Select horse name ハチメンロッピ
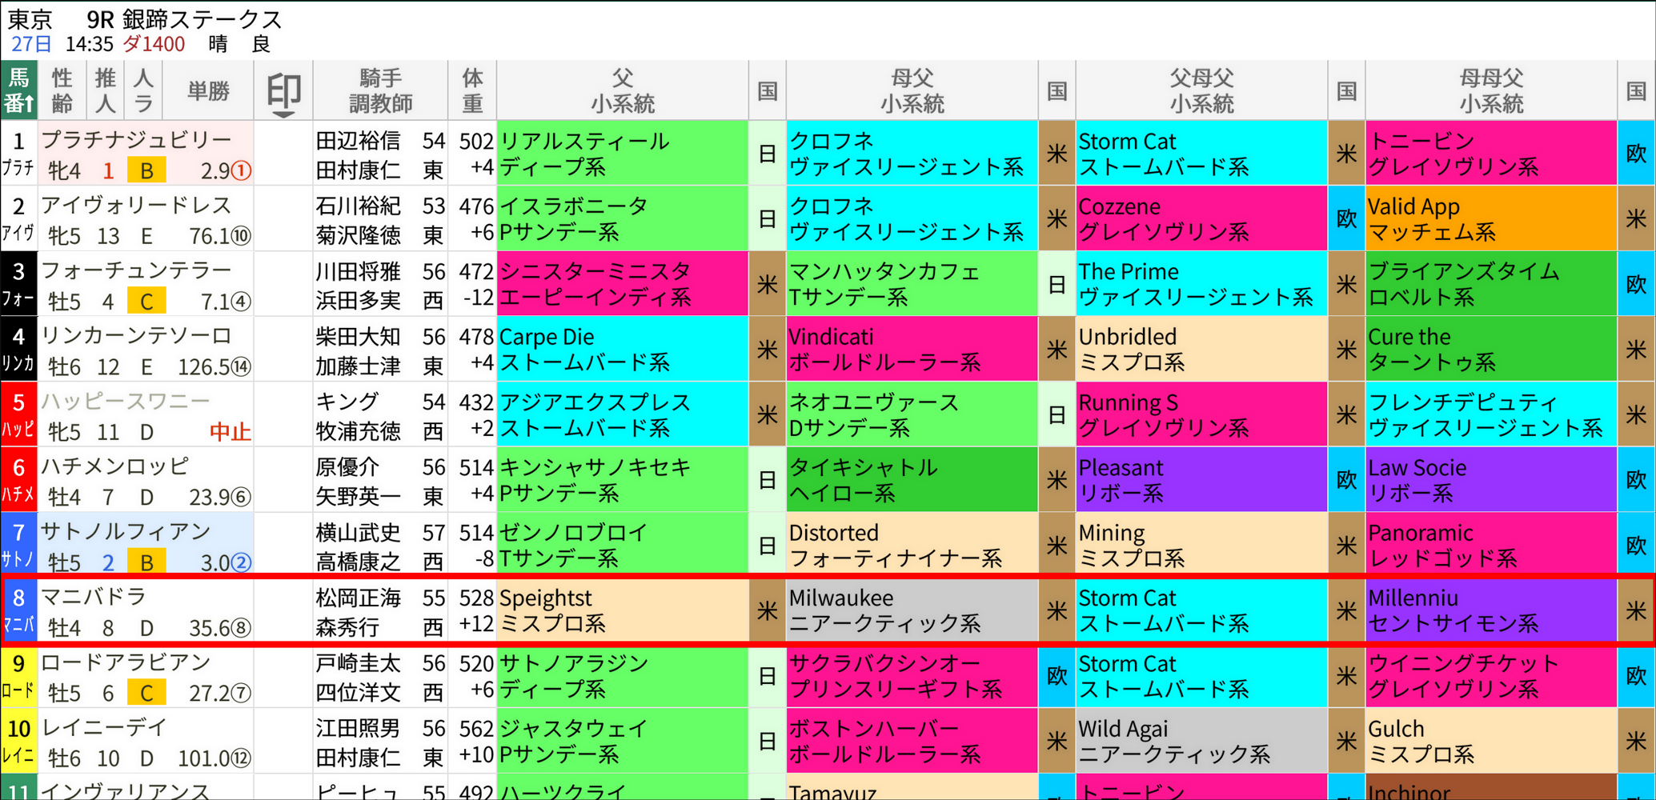1656x800 pixels. (x=115, y=466)
